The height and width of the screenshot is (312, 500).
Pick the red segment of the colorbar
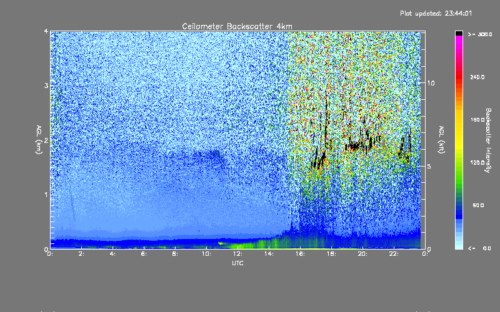pyautogui.click(x=459, y=76)
